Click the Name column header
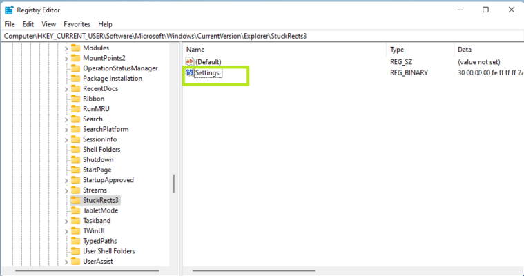524x276 pixels. point(195,50)
